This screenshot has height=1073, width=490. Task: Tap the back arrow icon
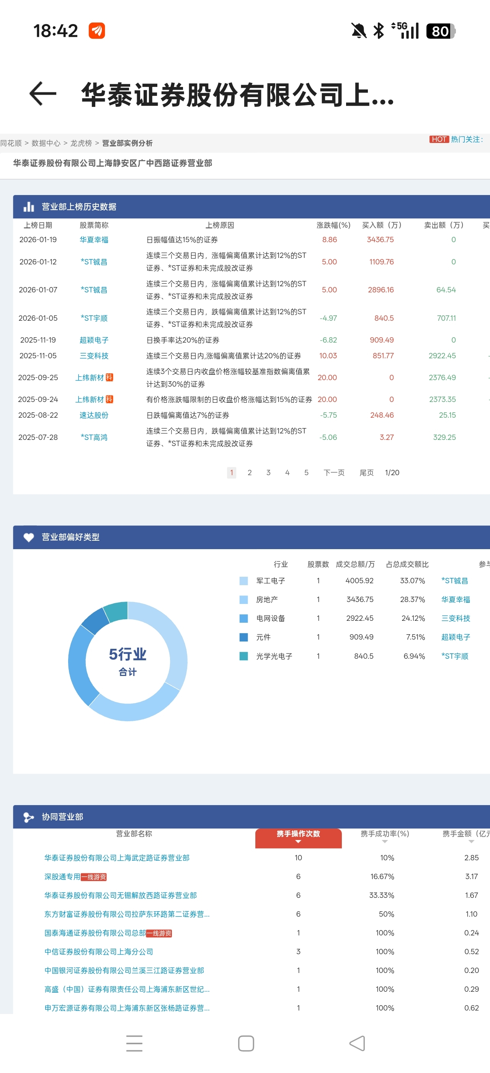[x=43, y=94]
